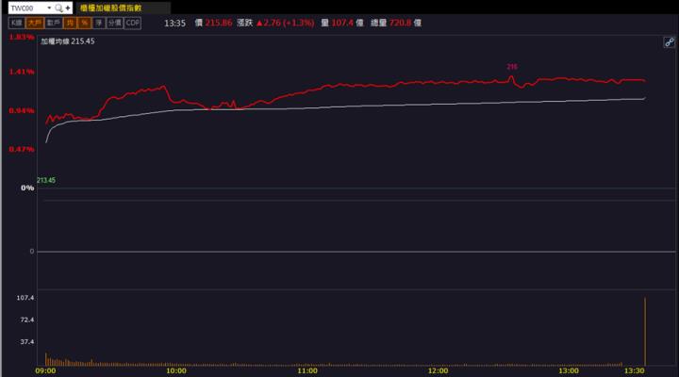This screenshot has width=679, height=377.
Task: Toggle the 大戶 button
Action: coord(35,23)
